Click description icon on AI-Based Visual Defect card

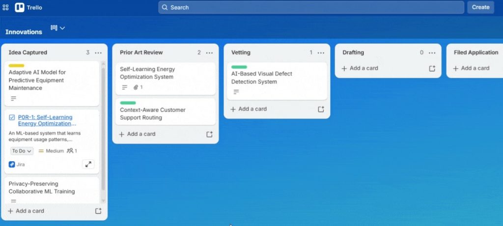[x=236, y=92]
